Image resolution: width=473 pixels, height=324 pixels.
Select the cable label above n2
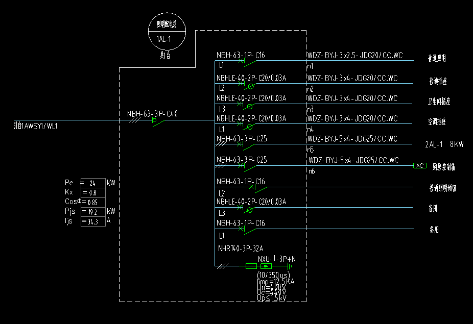tap(352, 79)
